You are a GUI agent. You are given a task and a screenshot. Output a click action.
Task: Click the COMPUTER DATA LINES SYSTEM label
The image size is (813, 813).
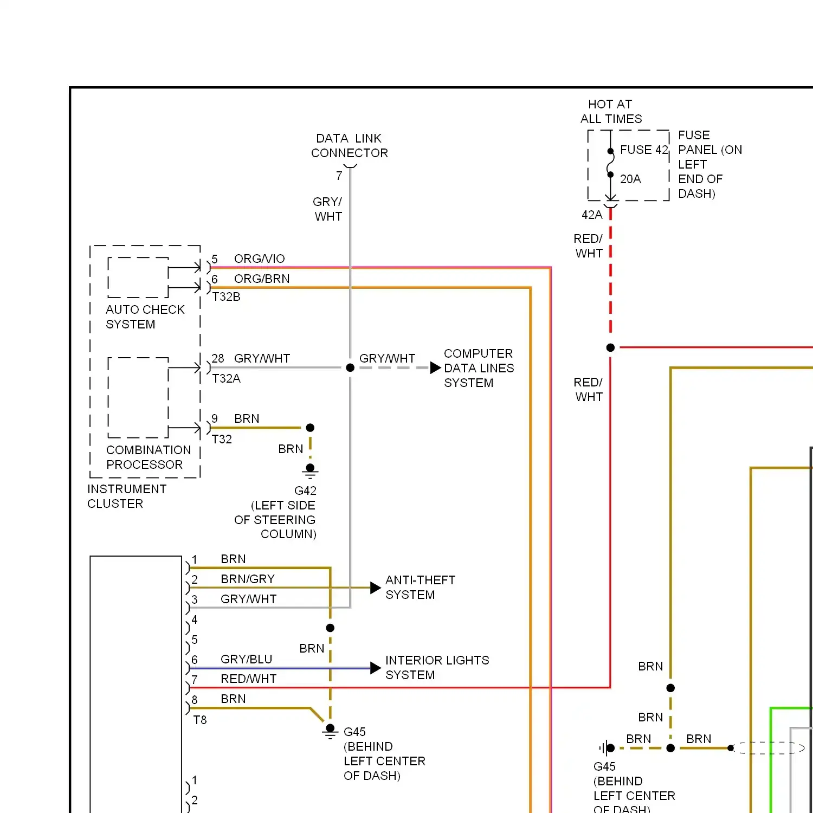[x=479, y=368]
